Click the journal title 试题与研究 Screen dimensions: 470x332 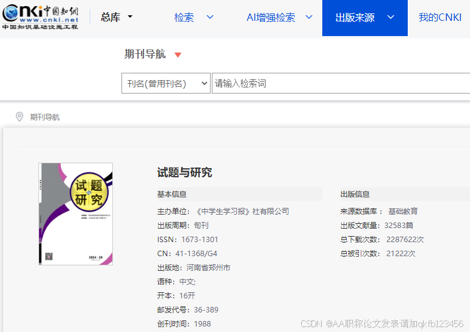(184, 172)
